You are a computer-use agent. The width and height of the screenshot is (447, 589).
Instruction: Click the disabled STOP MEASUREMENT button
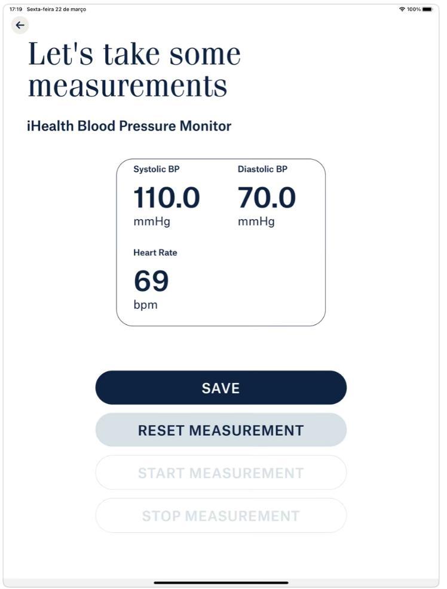221,515
